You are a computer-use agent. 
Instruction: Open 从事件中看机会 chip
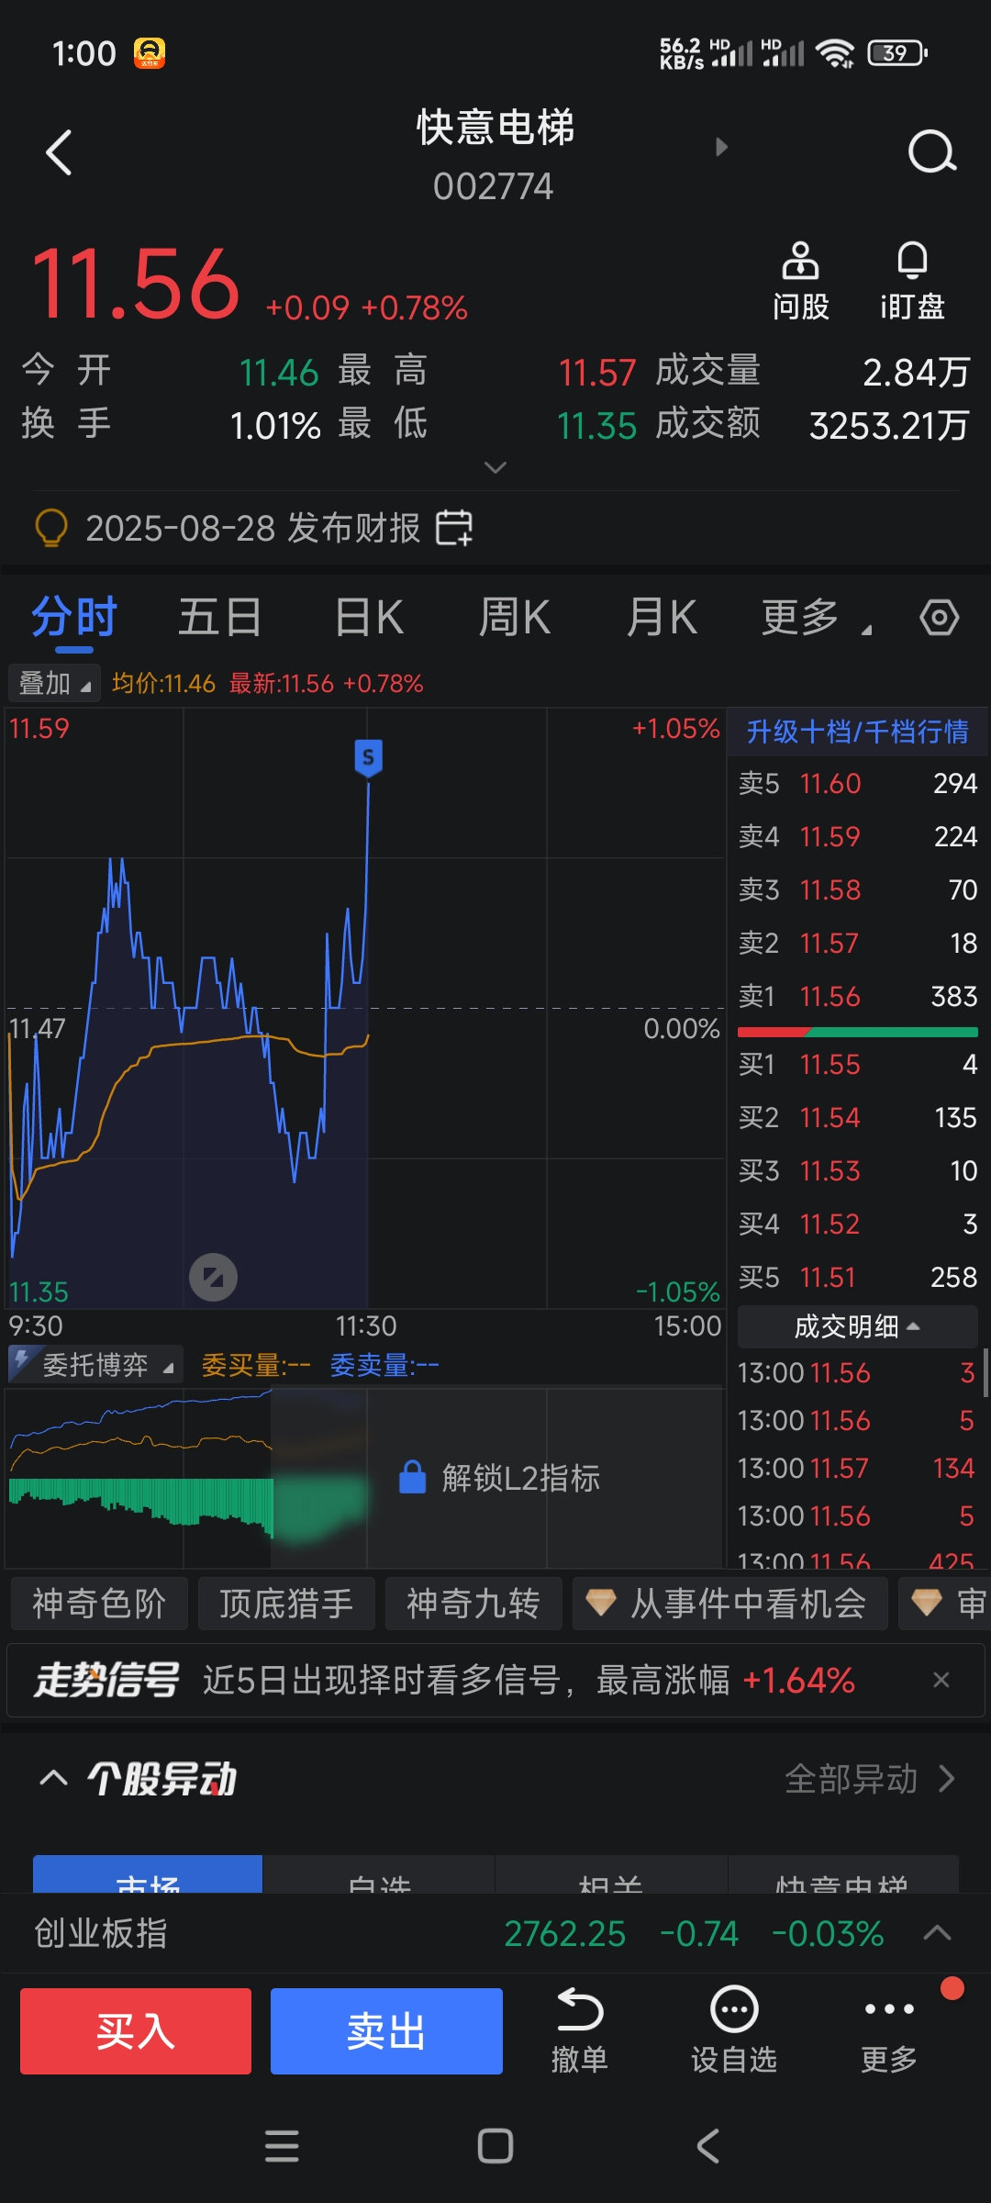(x=730, y=1604)
